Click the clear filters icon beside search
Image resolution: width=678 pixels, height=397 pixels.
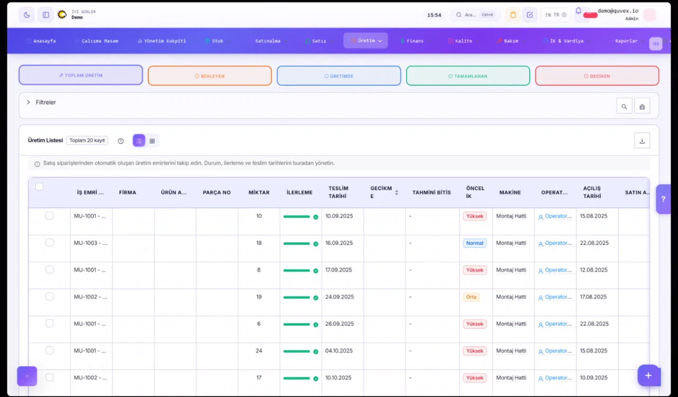[642, 106]
